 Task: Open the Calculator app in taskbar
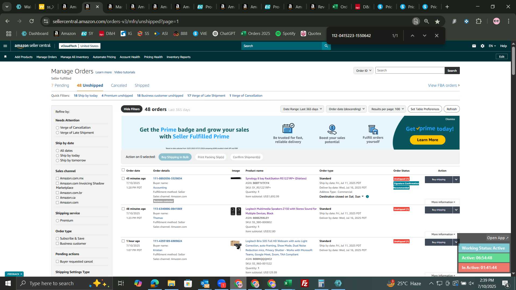pos(321,283)
